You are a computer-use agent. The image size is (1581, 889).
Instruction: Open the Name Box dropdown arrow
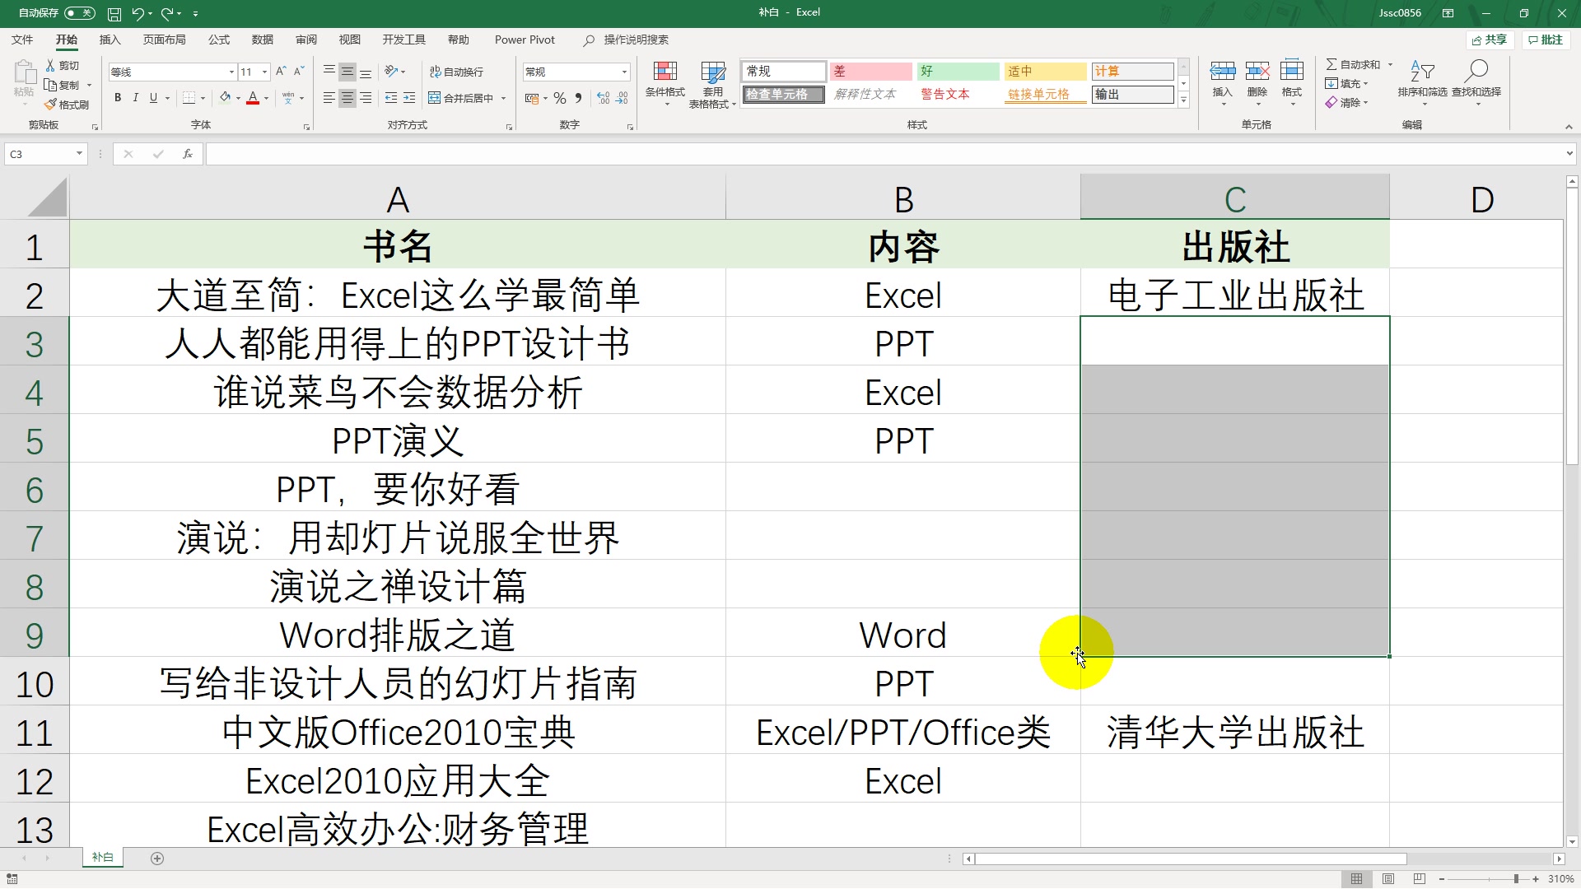coord(79,154)
